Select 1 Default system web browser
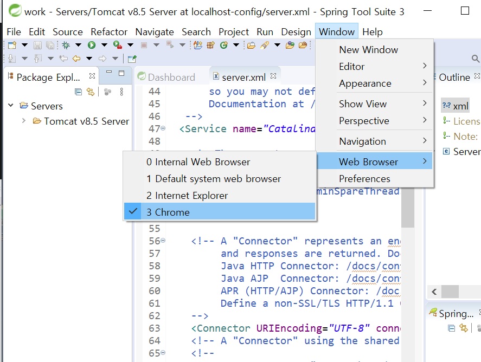Viewport: 481px width, 362px height. (220, 179)
